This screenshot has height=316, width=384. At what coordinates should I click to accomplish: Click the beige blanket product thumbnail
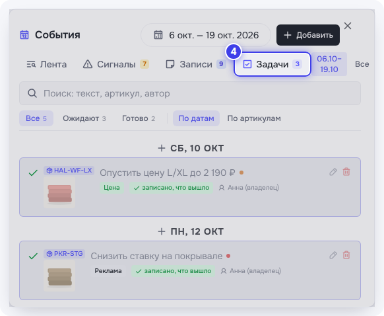(x=59, y=276)
